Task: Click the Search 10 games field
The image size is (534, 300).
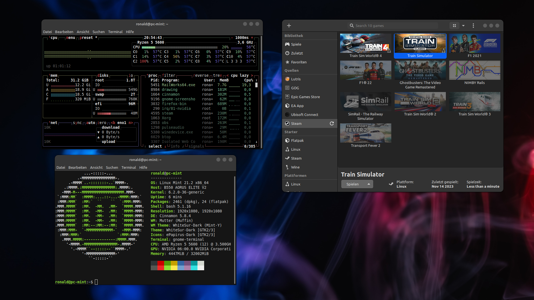Action: [393, 26]
